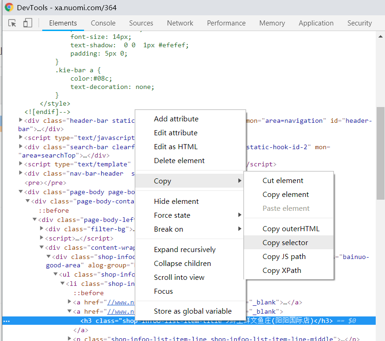Expand the nav-bar-header div node
Image resolution: width=385 pixels, height=341 pixels.
(x=20, y=173)
